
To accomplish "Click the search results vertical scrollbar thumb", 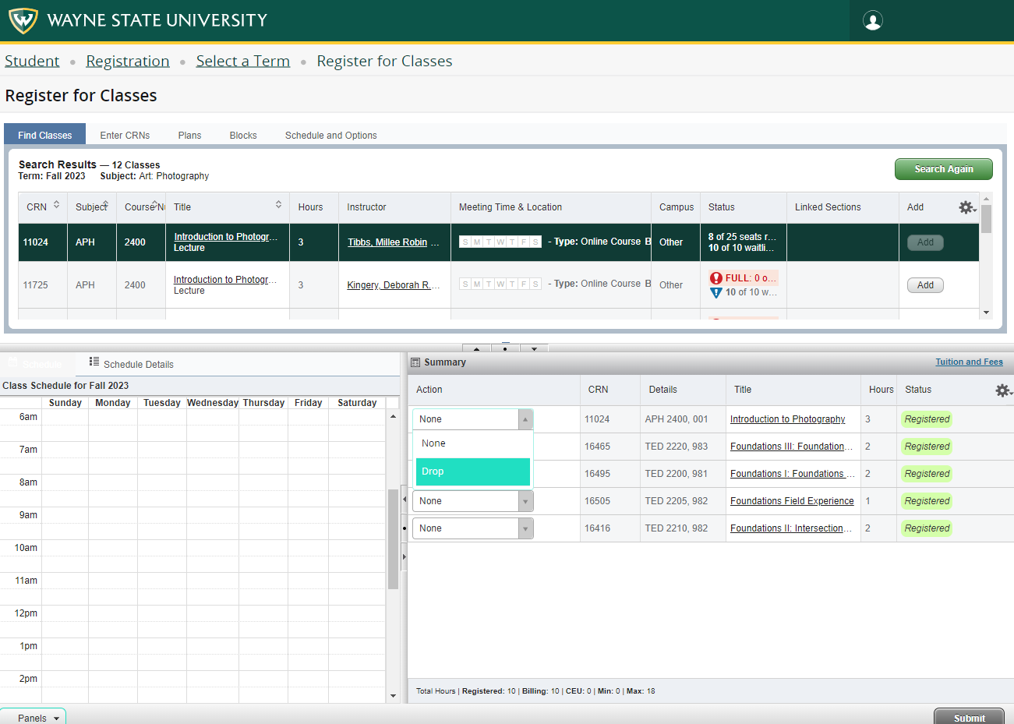I will (x=986, y=219).
